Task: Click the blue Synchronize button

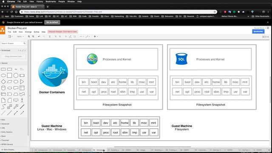Action: (x=258, y=31)
